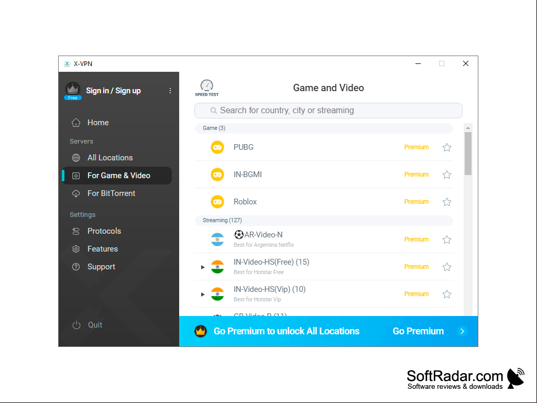Click the Roblox gamepad icon
The image size is (537, 403).
[x=217, y=202]
